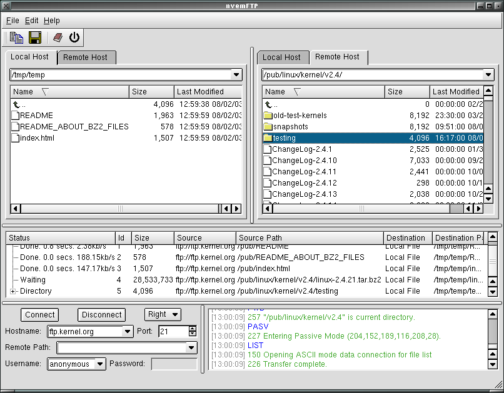Click the parent directory arrow in local list
This screenshot has width=504, height=393.
pos(16,105)
